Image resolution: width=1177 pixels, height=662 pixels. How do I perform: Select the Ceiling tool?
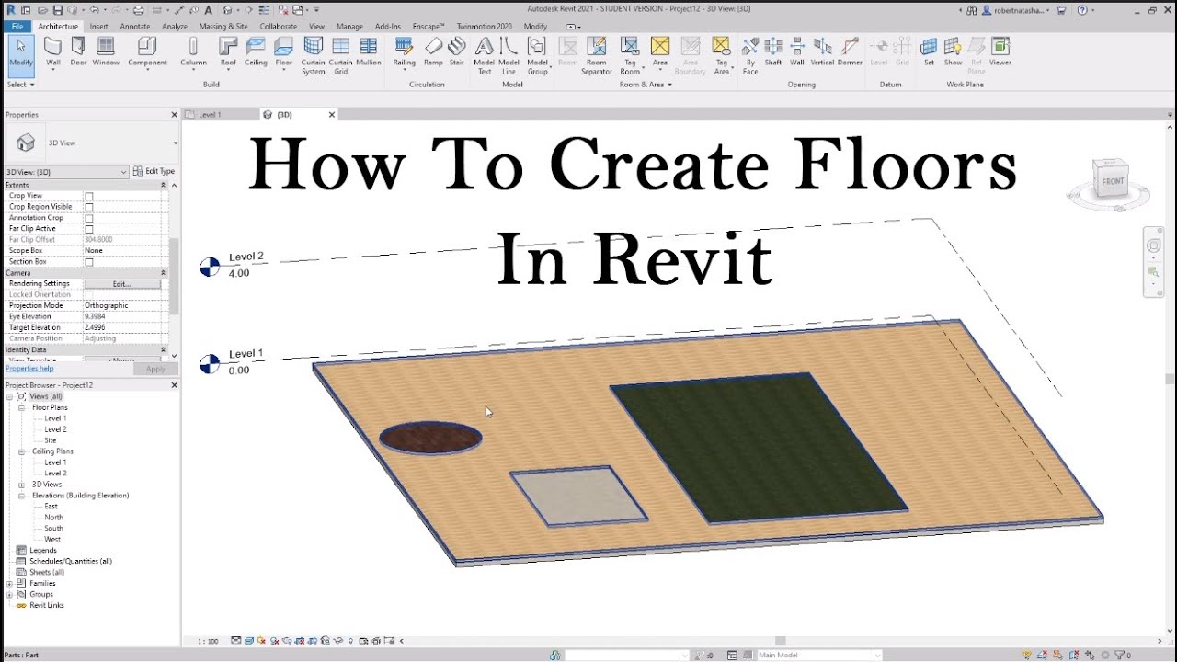point(256,52)
